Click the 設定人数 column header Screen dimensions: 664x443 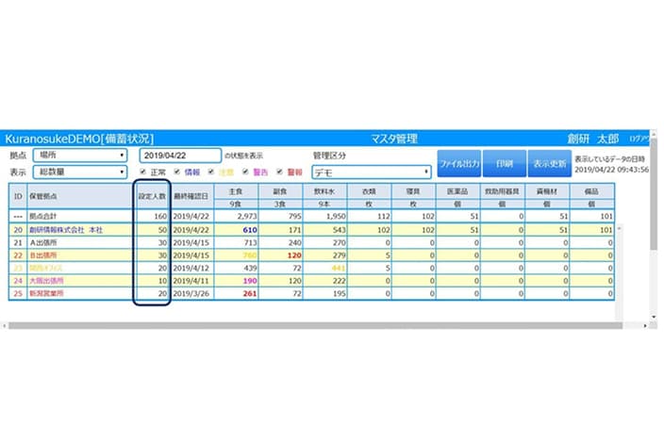tap(152, 196)
